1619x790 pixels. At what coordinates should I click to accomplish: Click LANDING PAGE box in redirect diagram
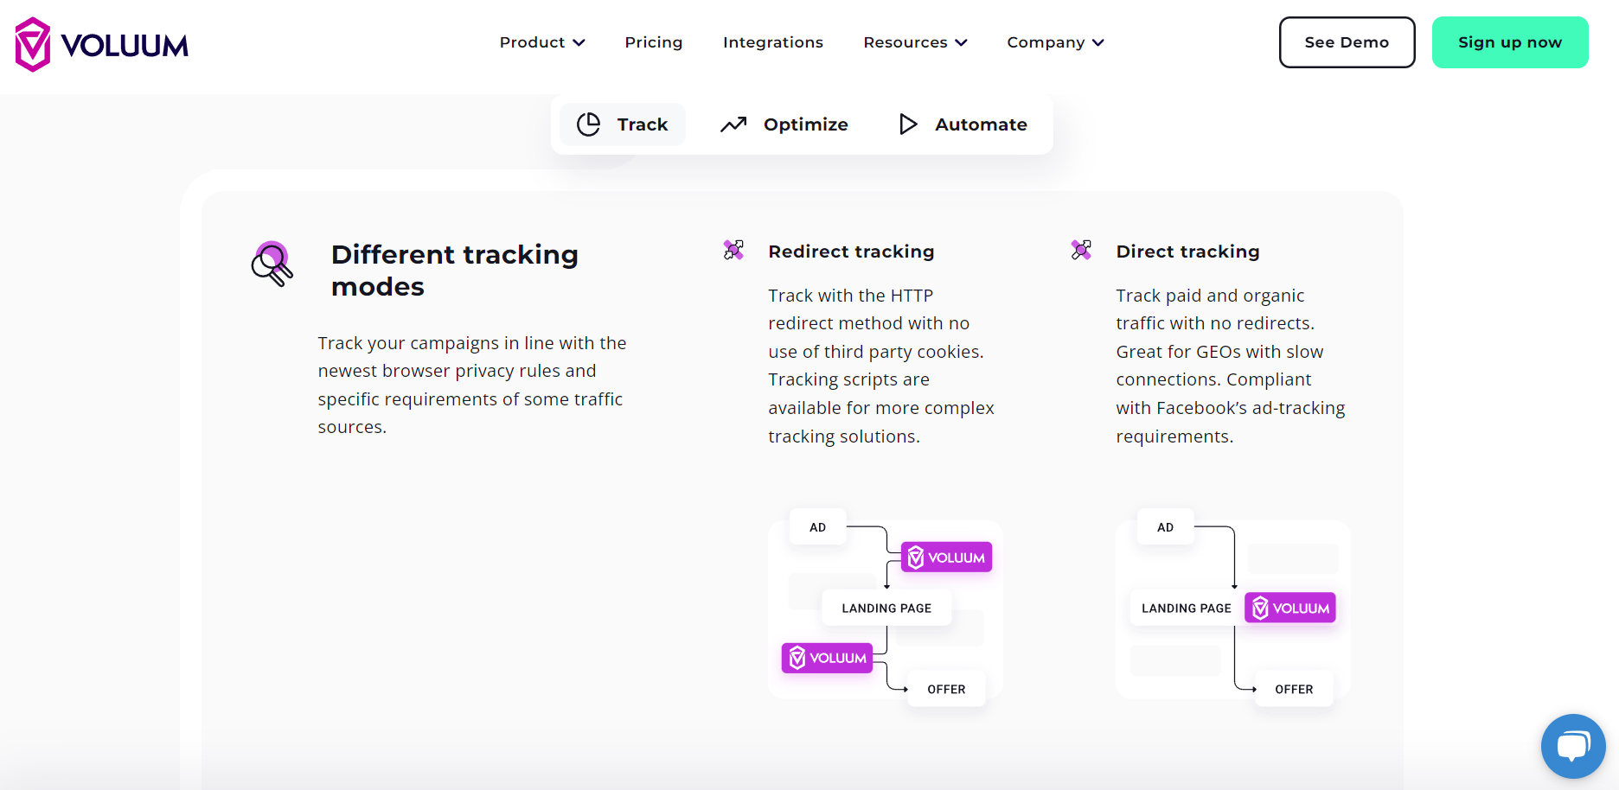[886, 608]
